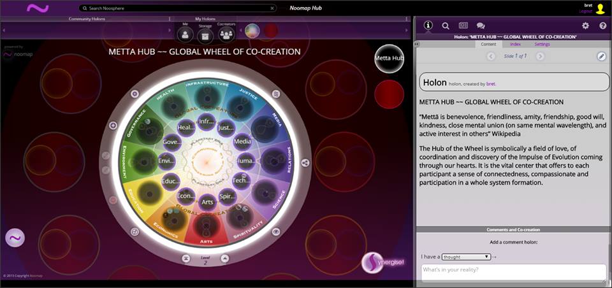The height and width of the screenshot is (288, 612).
Task: Open the bret creator link
Action: tap(491, 84)
